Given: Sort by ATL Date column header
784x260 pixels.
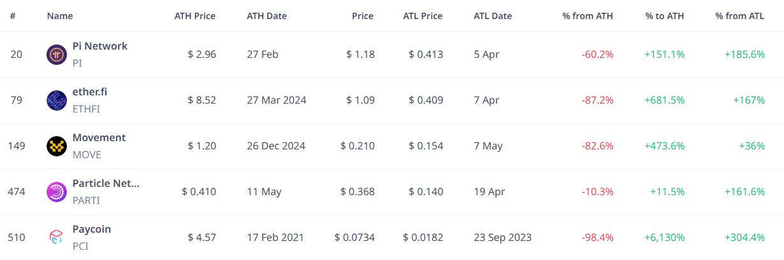Looking at the screenshot, I should [493, 16].
